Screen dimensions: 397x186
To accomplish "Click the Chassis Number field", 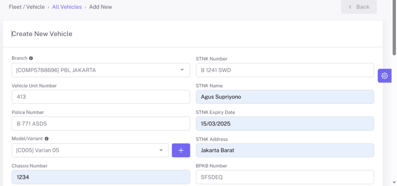I will 101,177.
